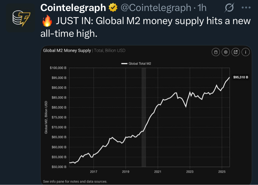
Task: Click the chart's open external link icon
Action: (236, 52)
